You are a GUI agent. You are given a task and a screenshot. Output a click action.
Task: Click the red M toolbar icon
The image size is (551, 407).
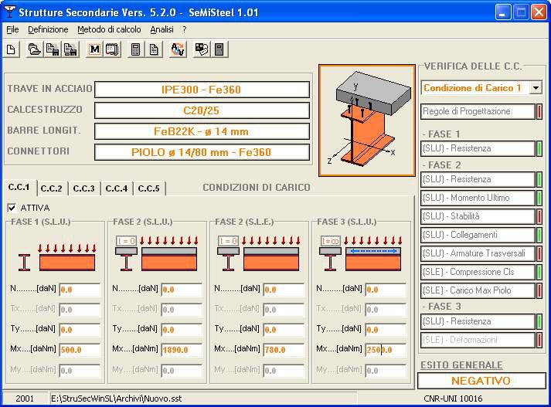pyautogui.click(x=94, y=50)
